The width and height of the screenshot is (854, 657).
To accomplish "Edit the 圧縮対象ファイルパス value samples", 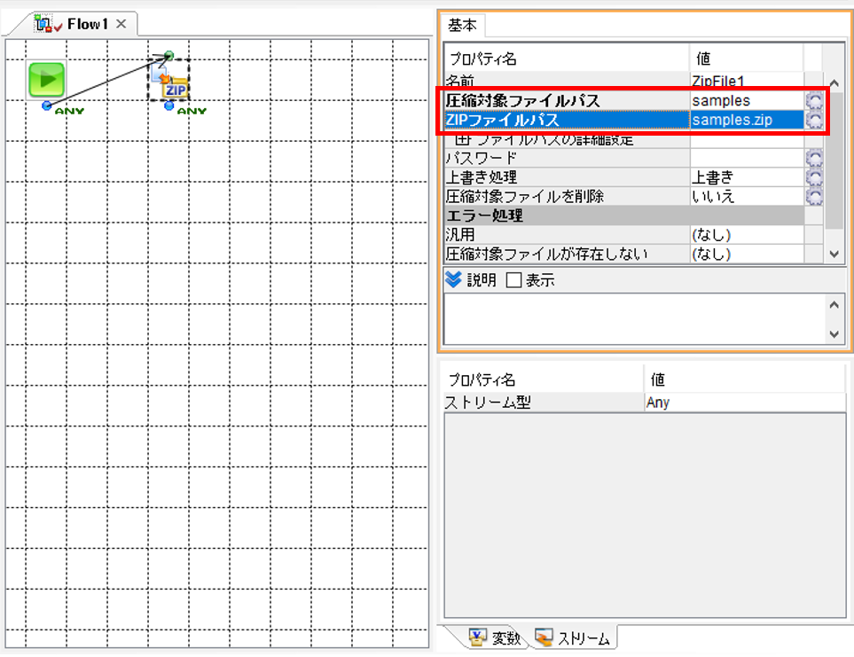I will pos(747,101).
